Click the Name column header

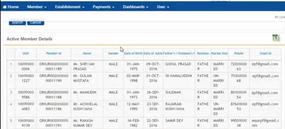click(x=87, y=54)
